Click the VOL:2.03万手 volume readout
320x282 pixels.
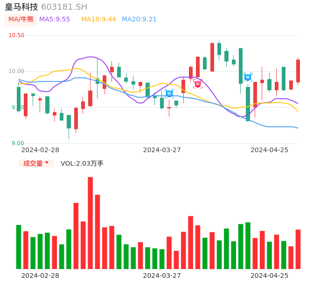[x=82, y=163]
